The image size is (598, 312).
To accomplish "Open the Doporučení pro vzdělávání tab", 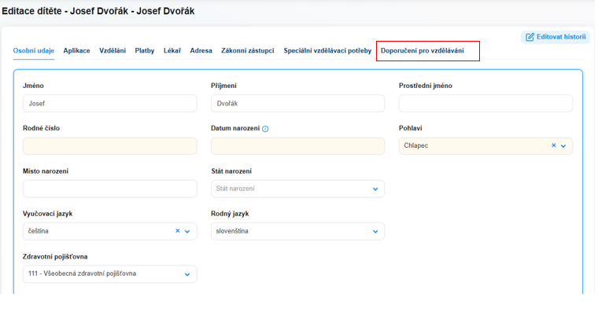I will [x=423, y=50].
